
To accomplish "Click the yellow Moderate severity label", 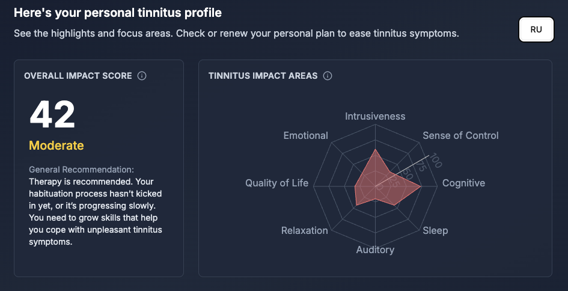I will click(x=56, y=145).
